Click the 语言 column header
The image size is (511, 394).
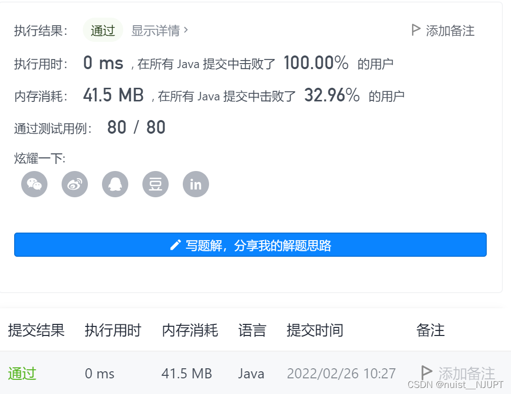(x=252, y=330)
